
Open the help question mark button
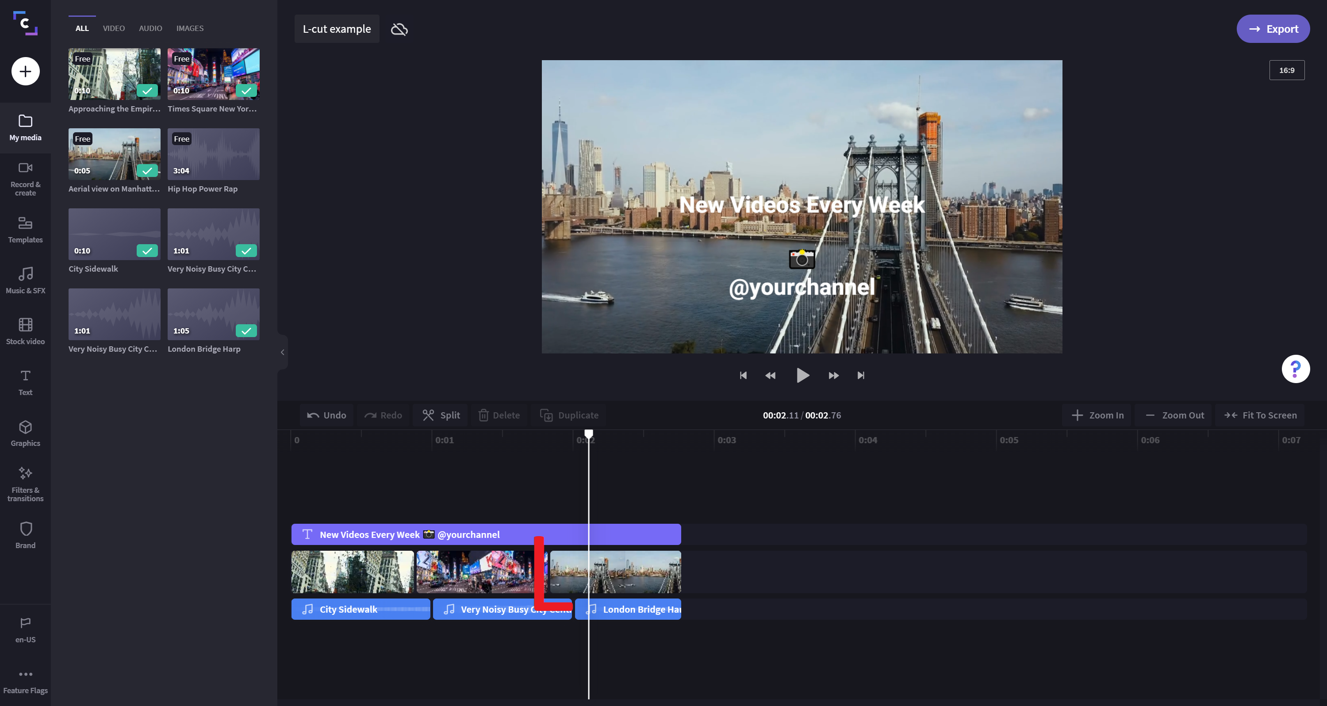[1295, 369]
